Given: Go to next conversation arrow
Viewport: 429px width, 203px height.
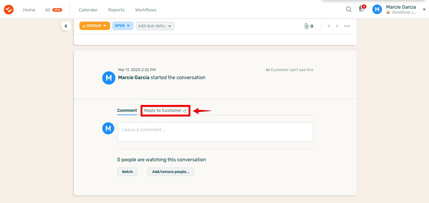Looking at the screenshot, I should coord(337,26).
